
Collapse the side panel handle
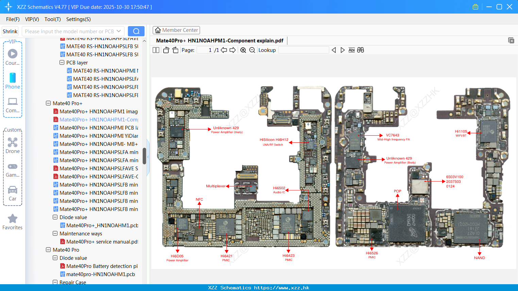coord(148,157)
